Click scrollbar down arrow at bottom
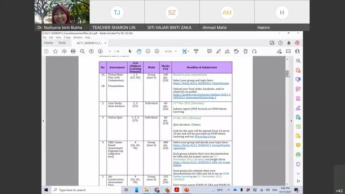Image resolution: width=345 pixels, height=194 pixels. click(287, 184)
